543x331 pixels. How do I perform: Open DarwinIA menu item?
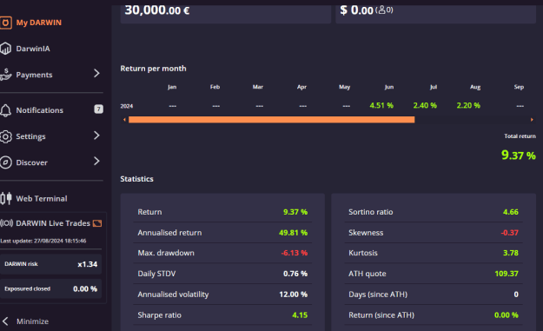tap(33, 49)
